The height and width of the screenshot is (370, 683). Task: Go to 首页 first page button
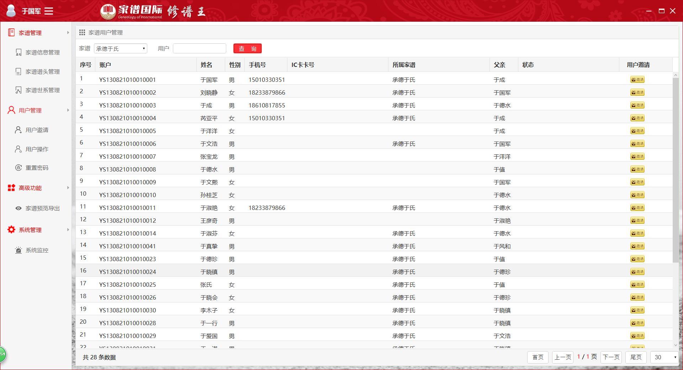coord(538,357)
